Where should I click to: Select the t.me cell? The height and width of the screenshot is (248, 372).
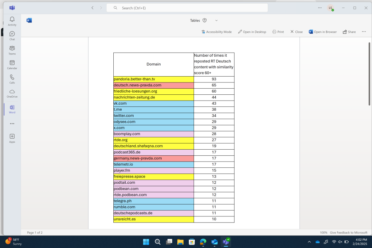pos(154,110)
